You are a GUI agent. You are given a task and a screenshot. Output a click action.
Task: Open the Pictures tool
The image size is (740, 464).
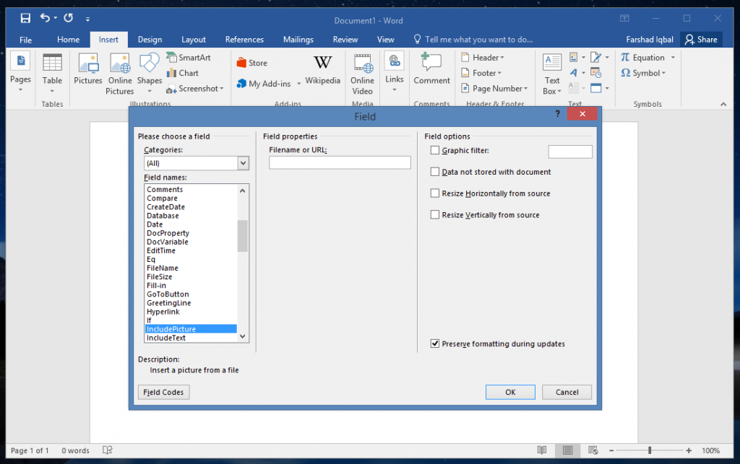coord(87,72)
